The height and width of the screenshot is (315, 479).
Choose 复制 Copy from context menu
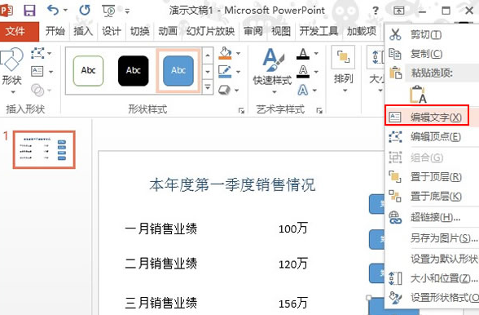[432, 54]
